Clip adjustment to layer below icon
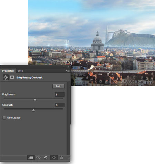 pyautogui.click(x=31, y=158)
